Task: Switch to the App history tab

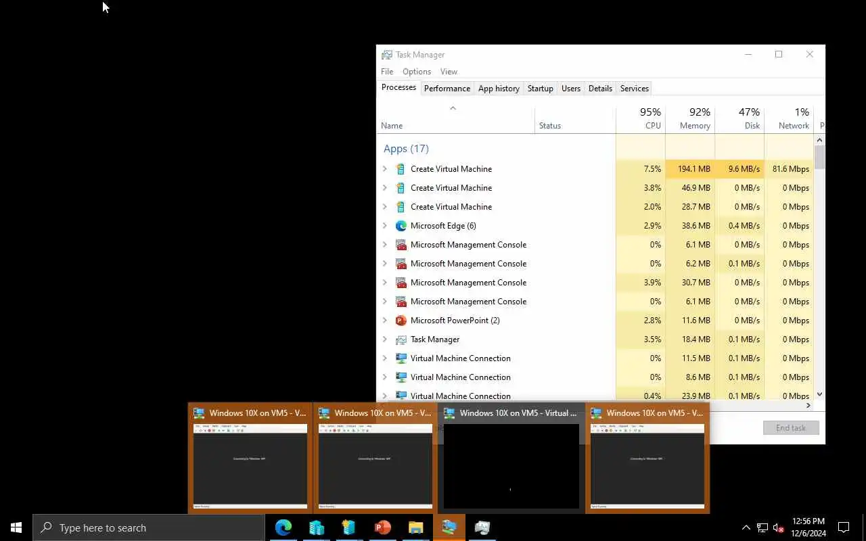Action: (x=499, y=89)
